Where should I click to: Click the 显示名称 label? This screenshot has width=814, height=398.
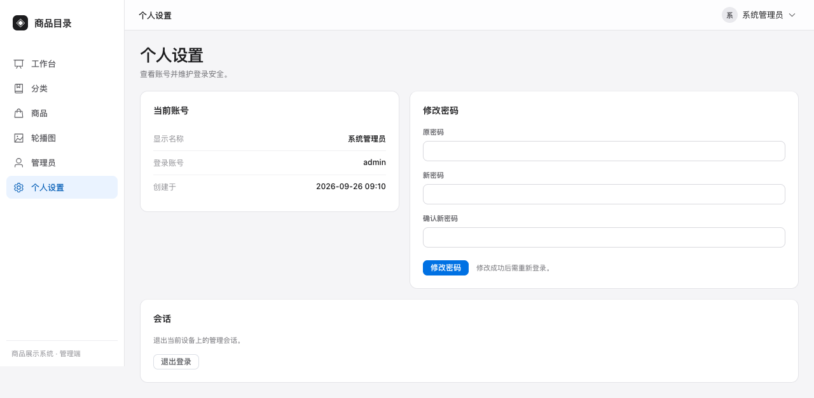[x=169, y=139]
